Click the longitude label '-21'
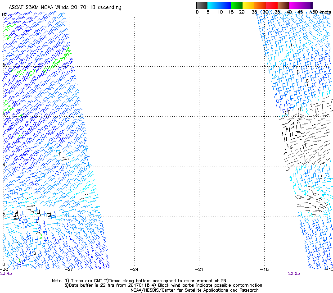 (199, 270)
